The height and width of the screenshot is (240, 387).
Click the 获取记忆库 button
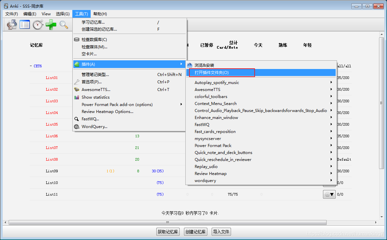pos(168,232)
